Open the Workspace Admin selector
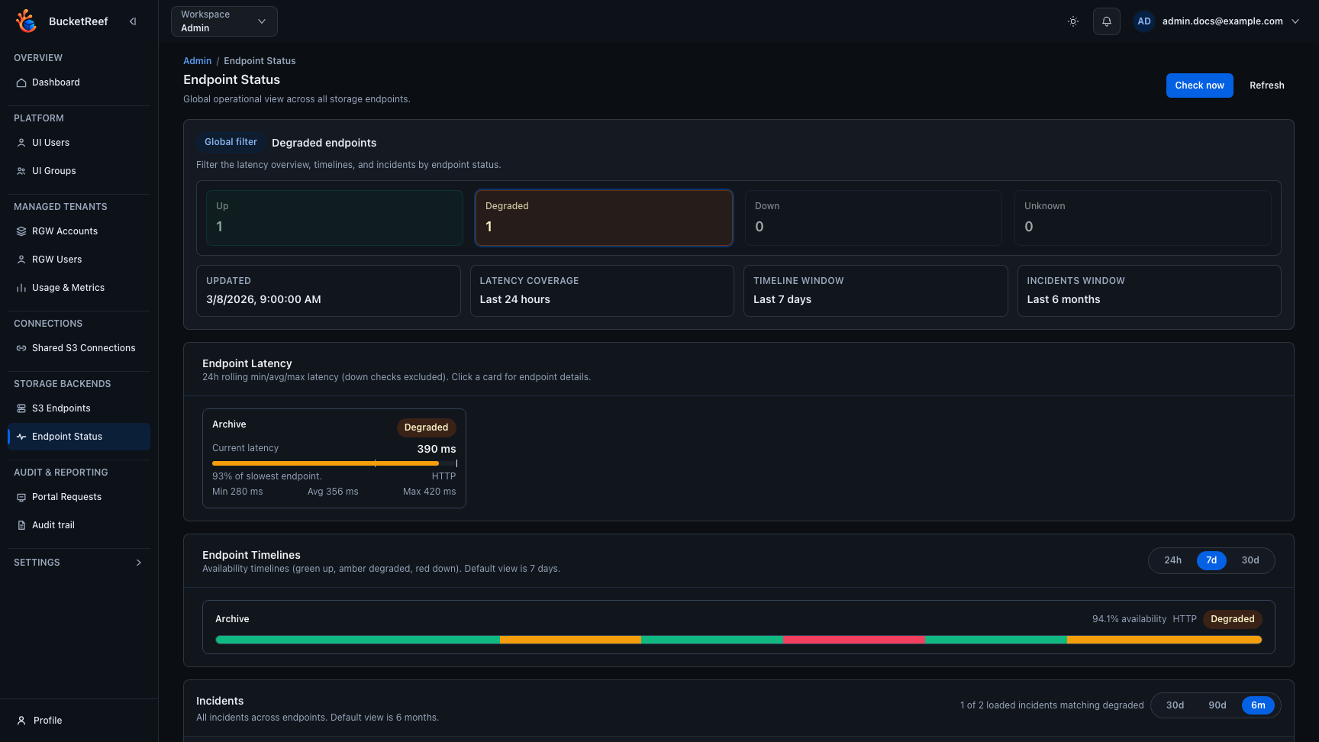 (224, 21)
